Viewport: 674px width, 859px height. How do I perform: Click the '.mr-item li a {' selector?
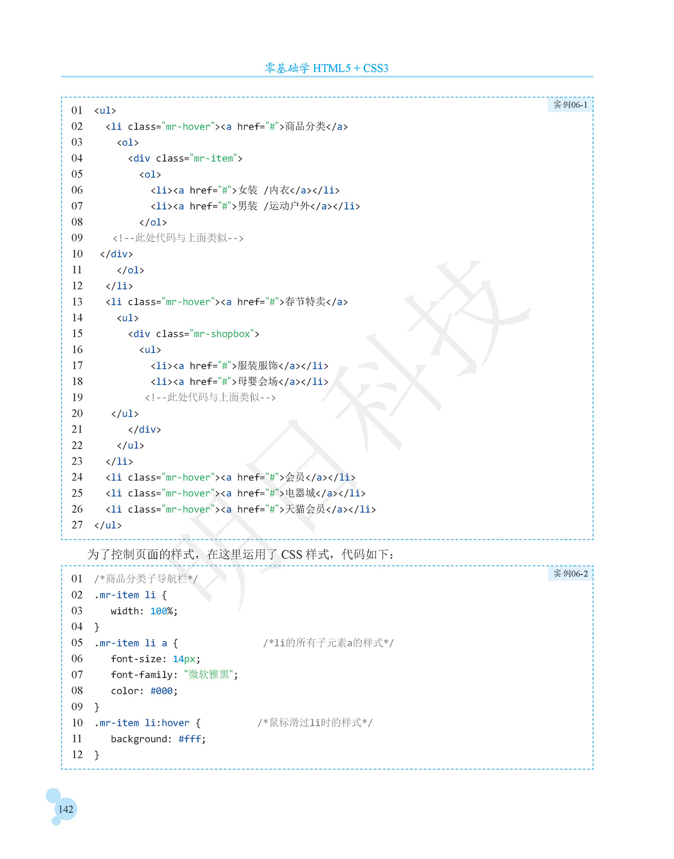coord(136,643)
